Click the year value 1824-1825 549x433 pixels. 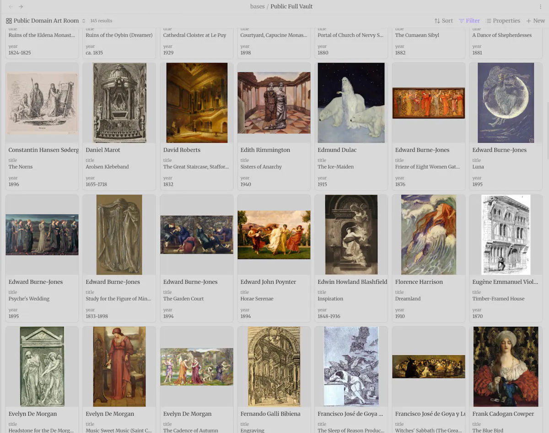[x=20, y=52]
